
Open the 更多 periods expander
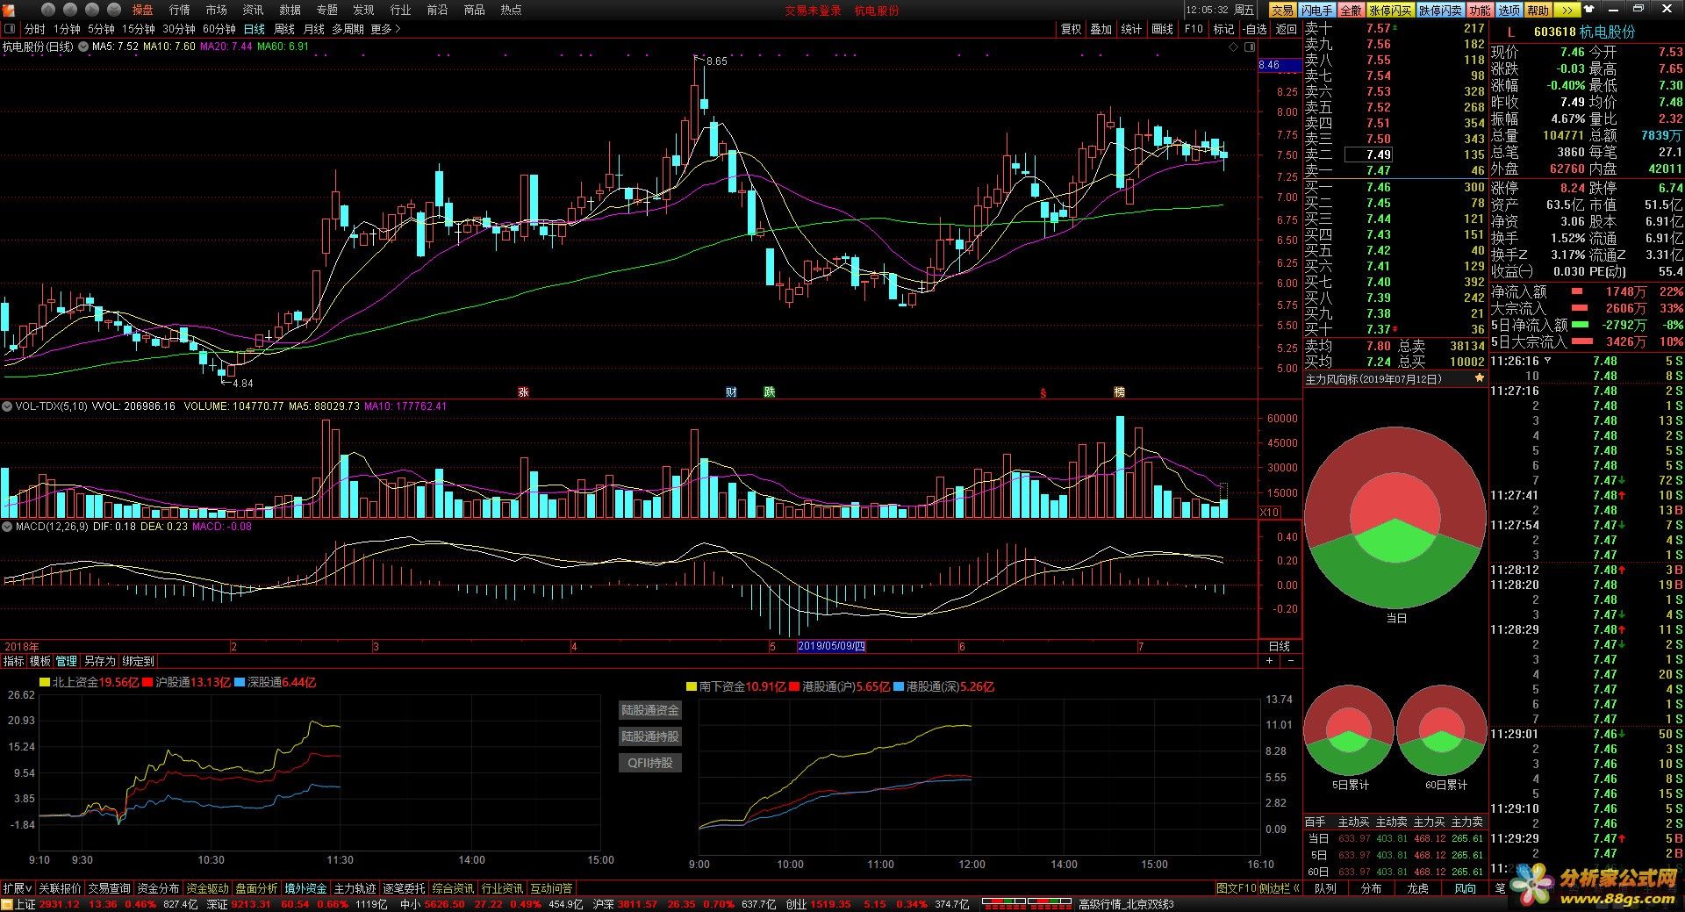385,29
